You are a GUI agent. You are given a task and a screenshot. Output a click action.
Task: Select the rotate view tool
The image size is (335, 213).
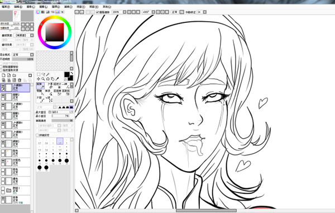click(48, 79)
